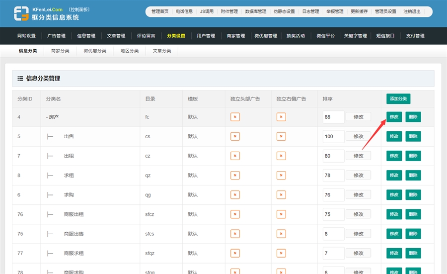Click the 添加分类 button
The width and height of the screenshot is (447, 274).
point(398,99)
